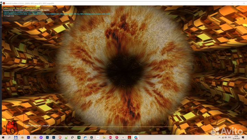Open the clock and date flyout
247x140 pixels.
236,137
